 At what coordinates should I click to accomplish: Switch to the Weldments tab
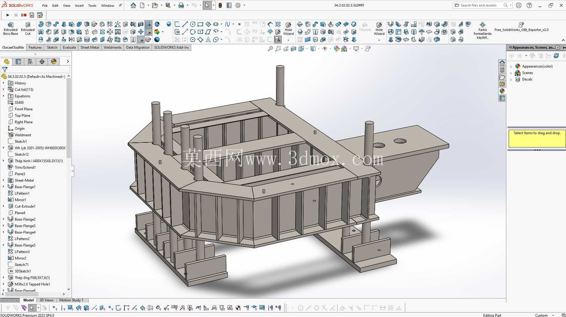click(113, 47)
